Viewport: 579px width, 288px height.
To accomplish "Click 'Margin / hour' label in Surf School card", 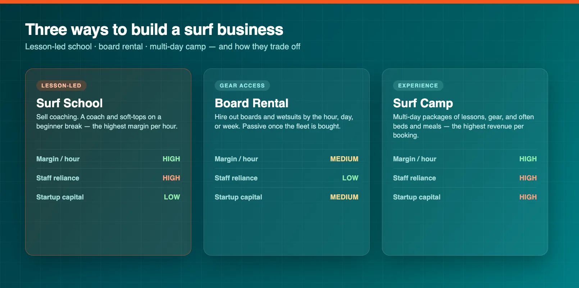I will (x=58, y=159).
